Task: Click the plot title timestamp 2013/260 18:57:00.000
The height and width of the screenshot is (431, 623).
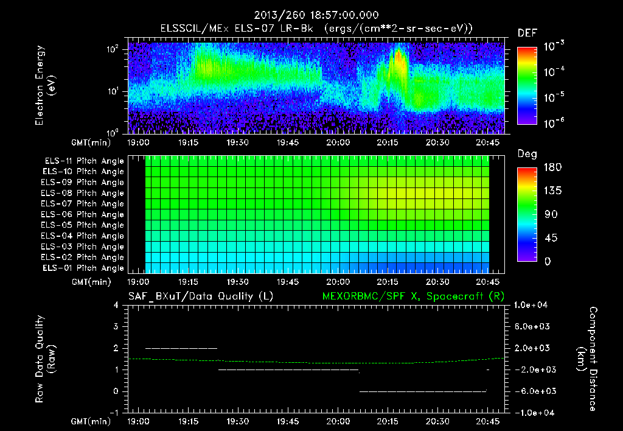Action: pos(316,15)
